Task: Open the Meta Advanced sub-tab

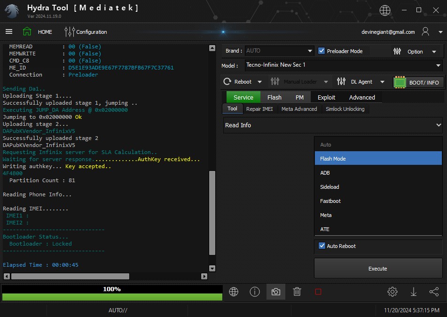Action: point(299,109)
